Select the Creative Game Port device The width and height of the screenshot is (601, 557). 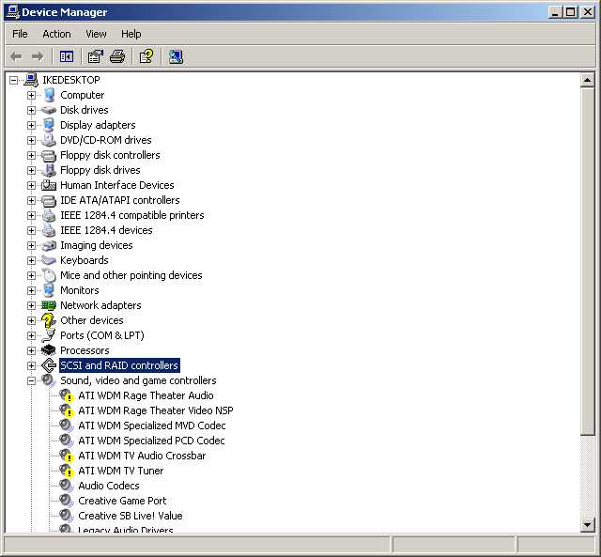[x=122, y=501]
